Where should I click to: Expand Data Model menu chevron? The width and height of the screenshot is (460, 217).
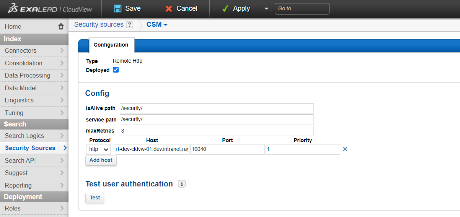pos(62,88)
